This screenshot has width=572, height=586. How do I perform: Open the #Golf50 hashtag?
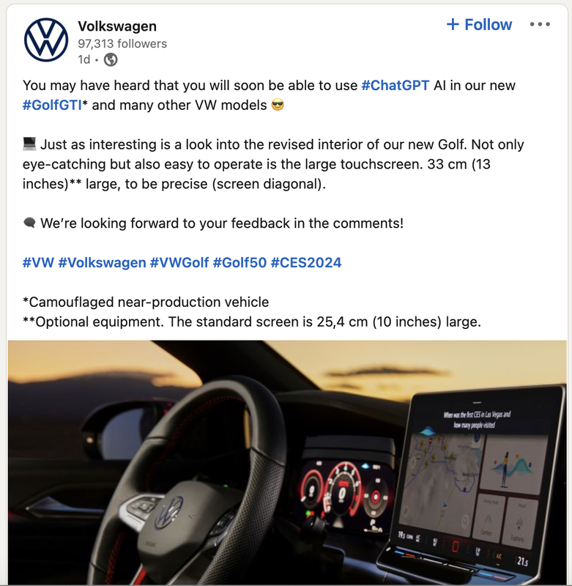(x=239, y=262)
